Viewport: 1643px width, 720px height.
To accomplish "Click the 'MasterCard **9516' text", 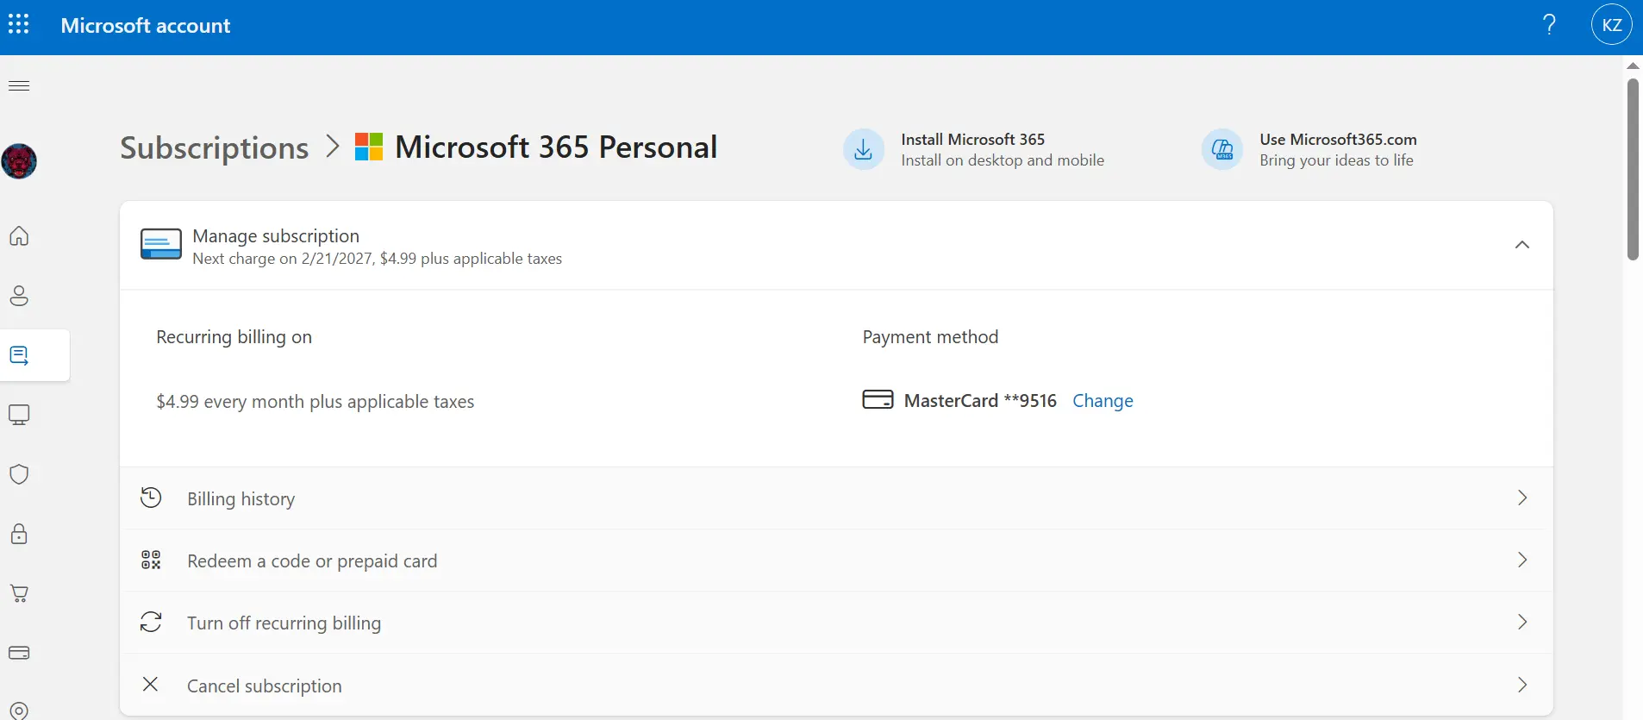I will click(980, 401).
